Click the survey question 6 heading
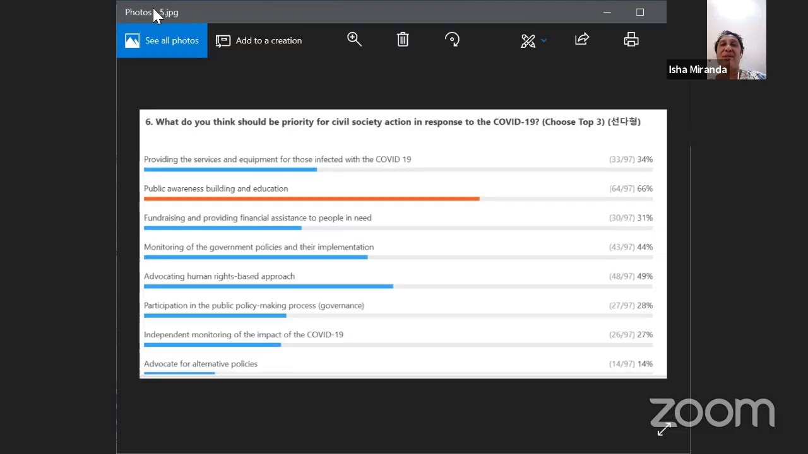Image resolution: width=808 pixels, height=454 pixels. (393, 122)
